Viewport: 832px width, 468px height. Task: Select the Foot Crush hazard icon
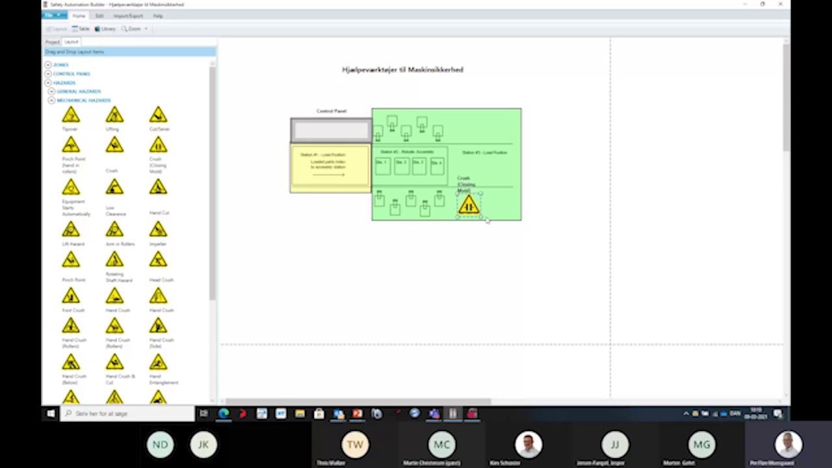(71, 296)
